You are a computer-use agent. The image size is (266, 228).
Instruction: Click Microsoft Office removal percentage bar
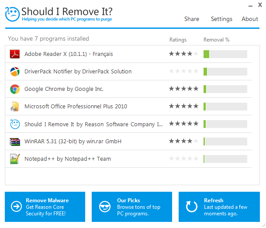225,107
